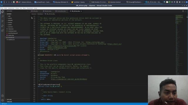
Task: Switch to the URI.php tab
Action: click(x=35, y=11)
